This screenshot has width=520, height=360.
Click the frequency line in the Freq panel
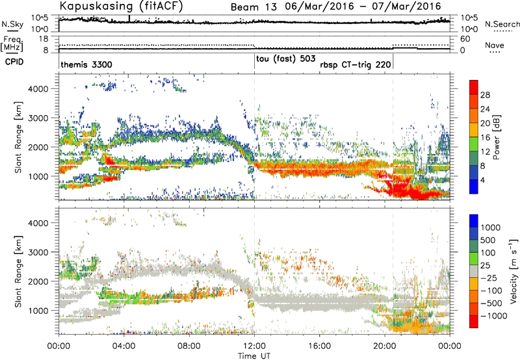254,49
